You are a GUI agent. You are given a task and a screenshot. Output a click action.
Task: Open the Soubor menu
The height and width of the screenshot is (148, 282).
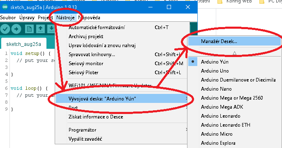(8, 18)
